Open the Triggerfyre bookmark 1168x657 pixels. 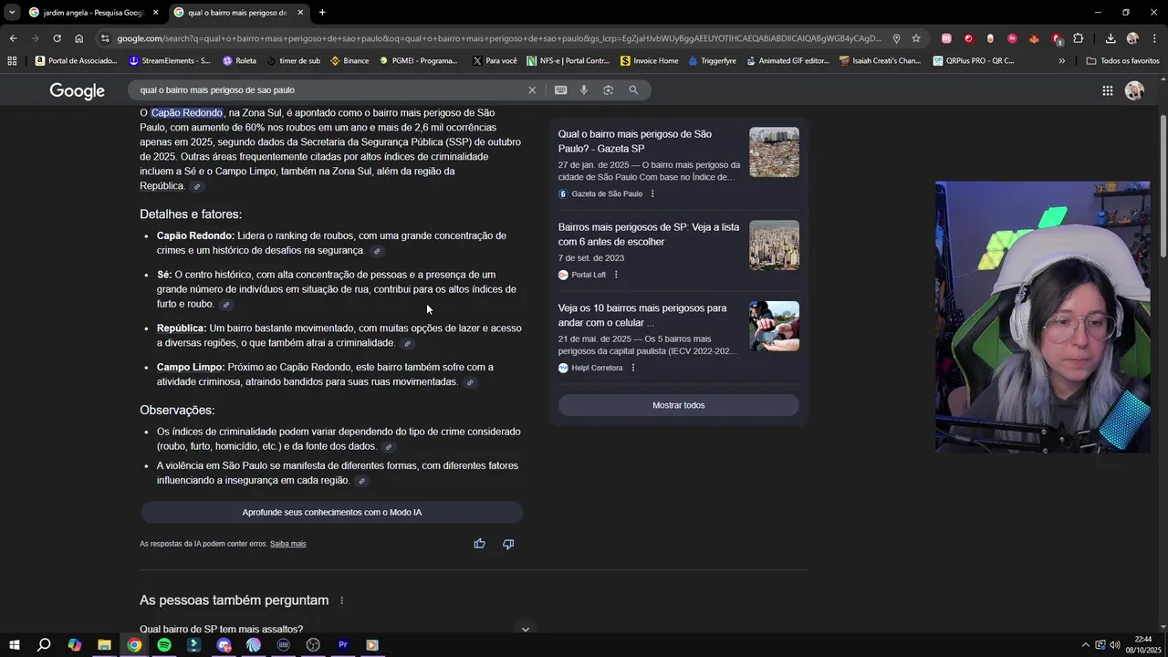pos(712,61)
